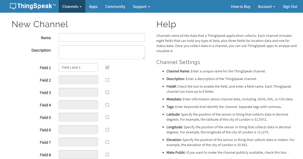The height and width of the screenshot is (159, 303).
Task: Click the channel Name input field
Action: click(x=102, y=37)
